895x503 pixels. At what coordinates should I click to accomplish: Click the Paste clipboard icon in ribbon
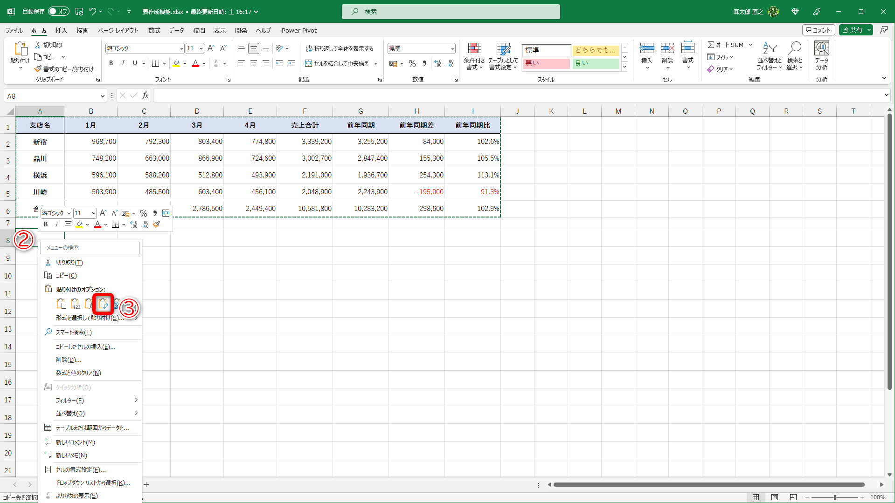coord(20,48)
